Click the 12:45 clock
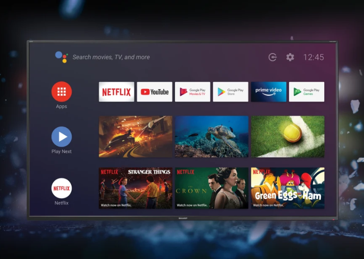The image size is (364, 259). [314, 57]
